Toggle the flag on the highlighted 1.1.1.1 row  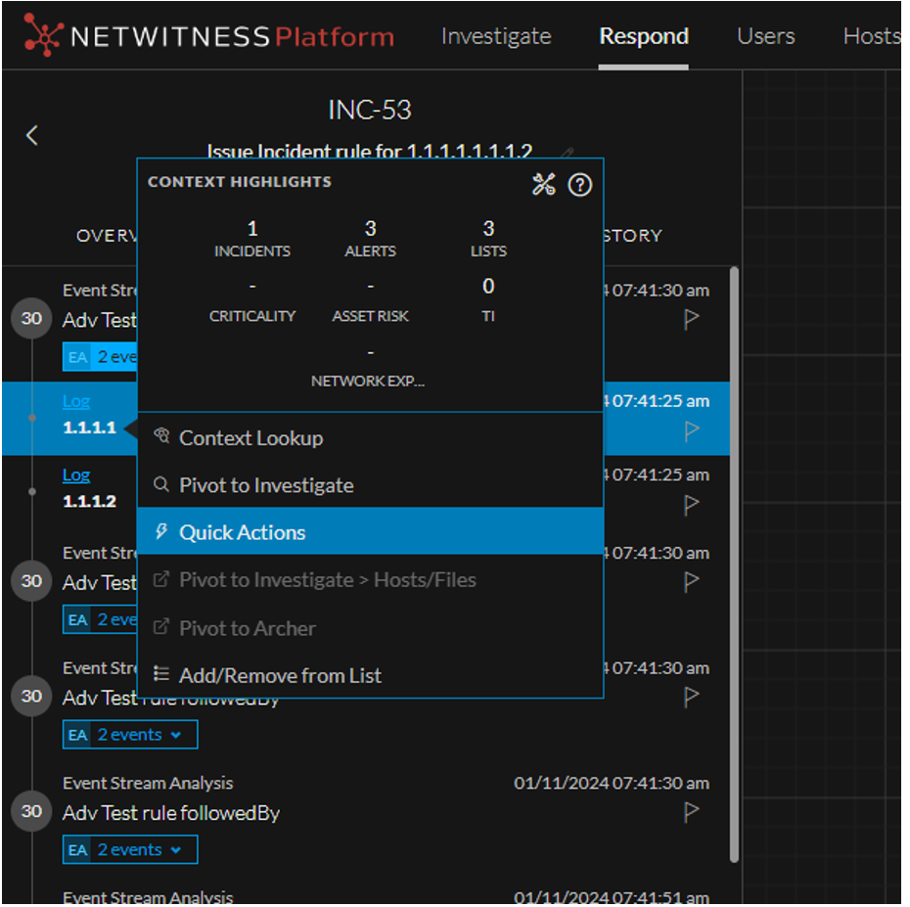pyautogui.click(x=692, y=430)
